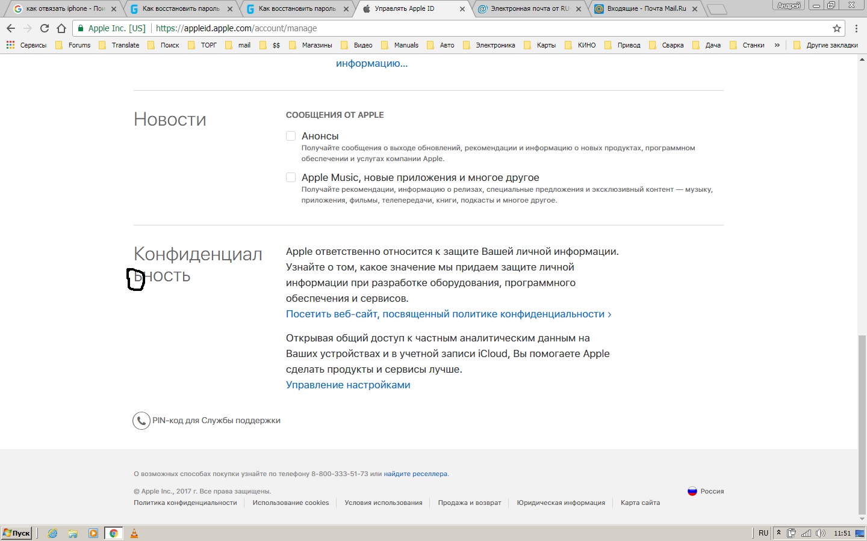Show hidden tray icons arrow
Image resolution: width=867 pixels, height=541 pixels.
coord(778,533)
